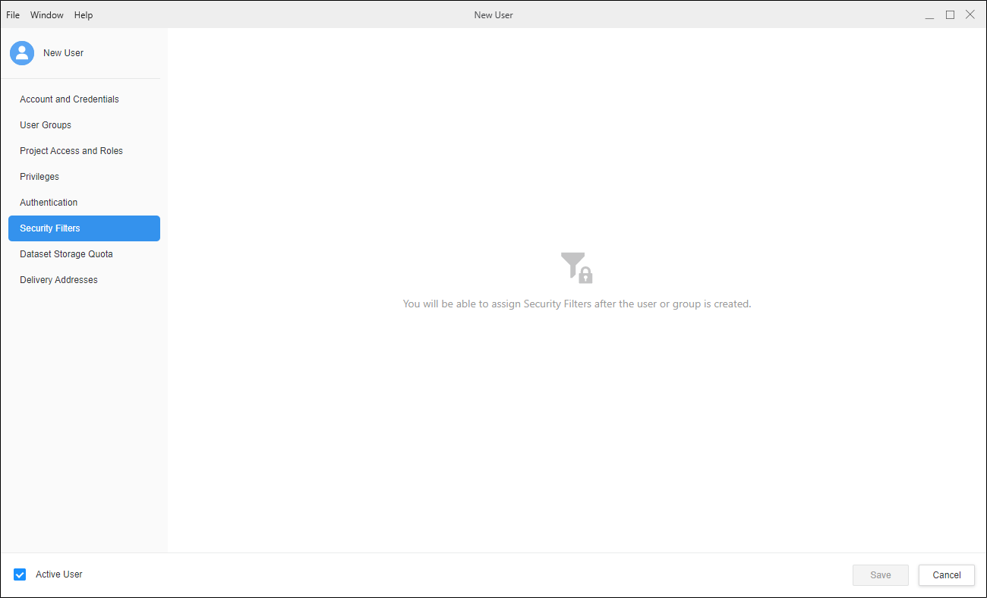Click the New User name label
Image resolution: width=987 pixels, height=598 pixels.
pos(64,53)
